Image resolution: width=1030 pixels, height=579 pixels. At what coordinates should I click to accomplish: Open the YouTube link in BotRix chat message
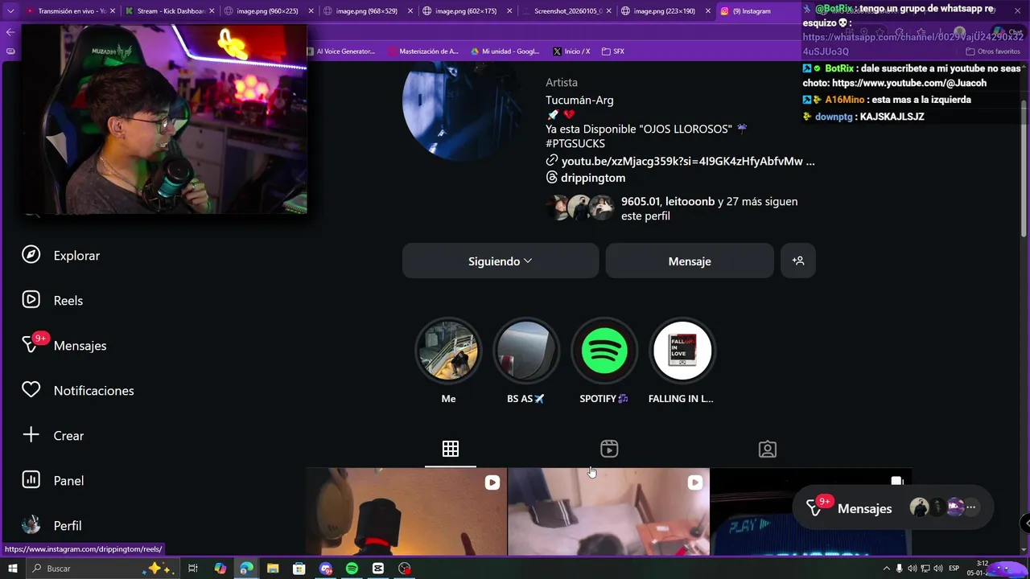(909, 83)
